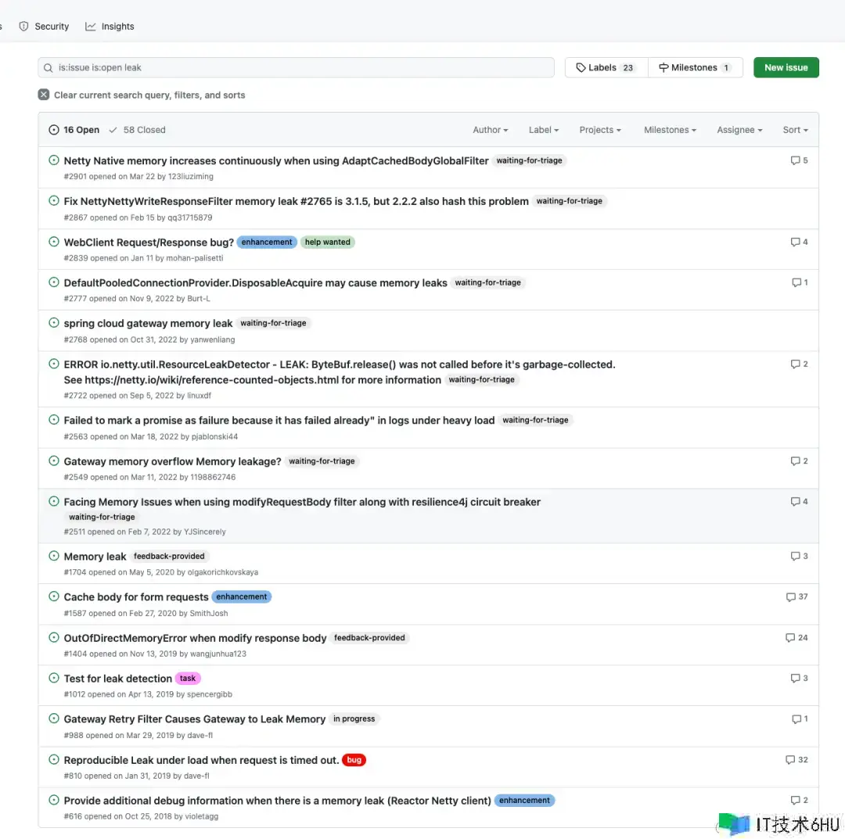Switch to 58 Closed issues
Viewport: 845px width, 839px height.
137,130
